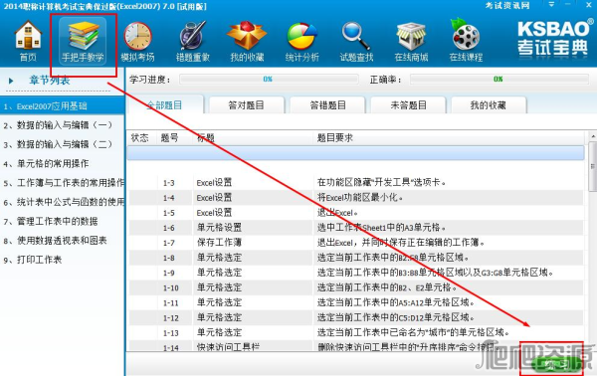Open the 在线课程 film reel icon
597x376 pixels.
(x=466, y=40)
